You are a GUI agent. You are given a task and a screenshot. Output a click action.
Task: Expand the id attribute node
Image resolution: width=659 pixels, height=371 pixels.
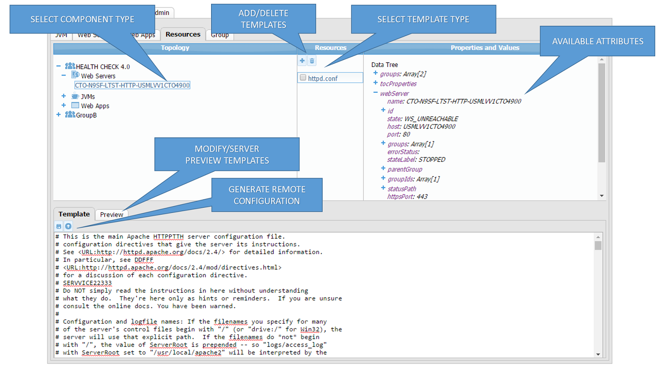click(383, 110)
